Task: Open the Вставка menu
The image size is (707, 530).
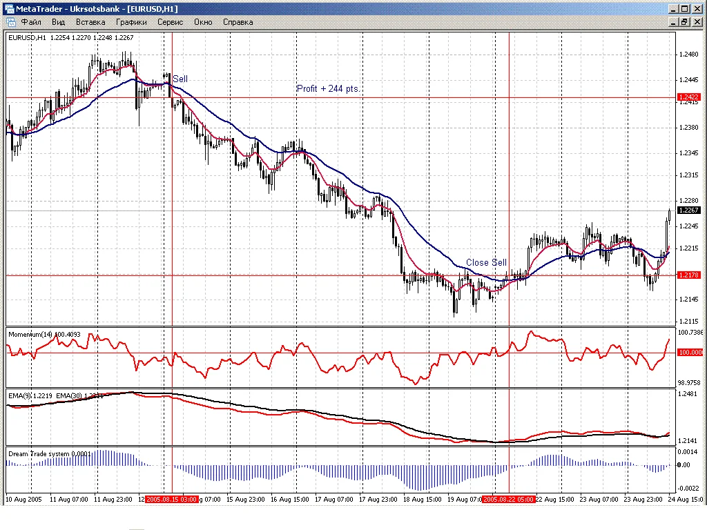Action: tap(90, 22)
